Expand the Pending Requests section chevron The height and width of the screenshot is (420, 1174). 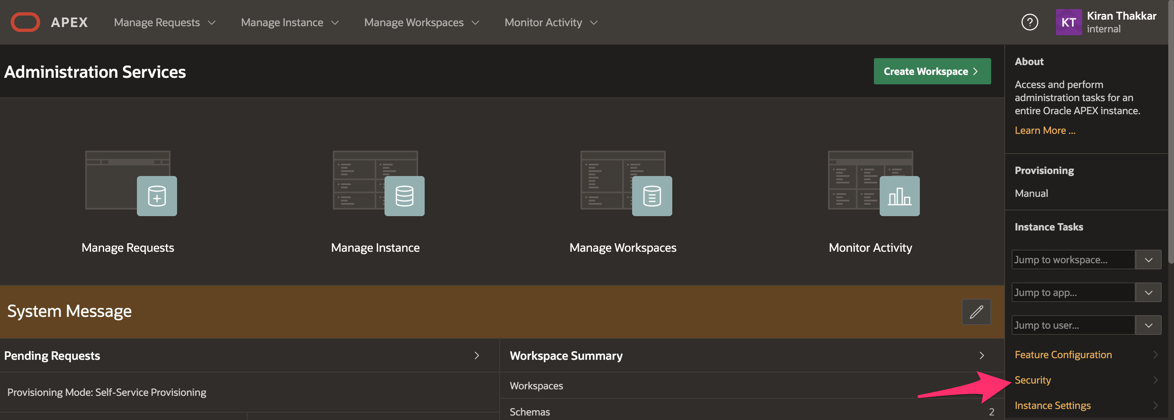pyautogui.click(x=477, y=356)
